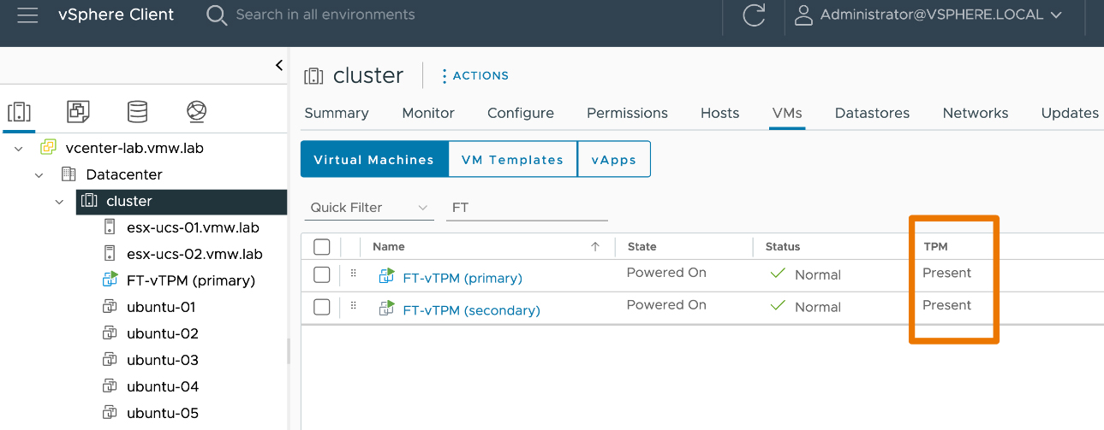The height and width of the screenshot is (430, 1104).
Task: Click the filter text field containing FT
Action: (527, 208)
